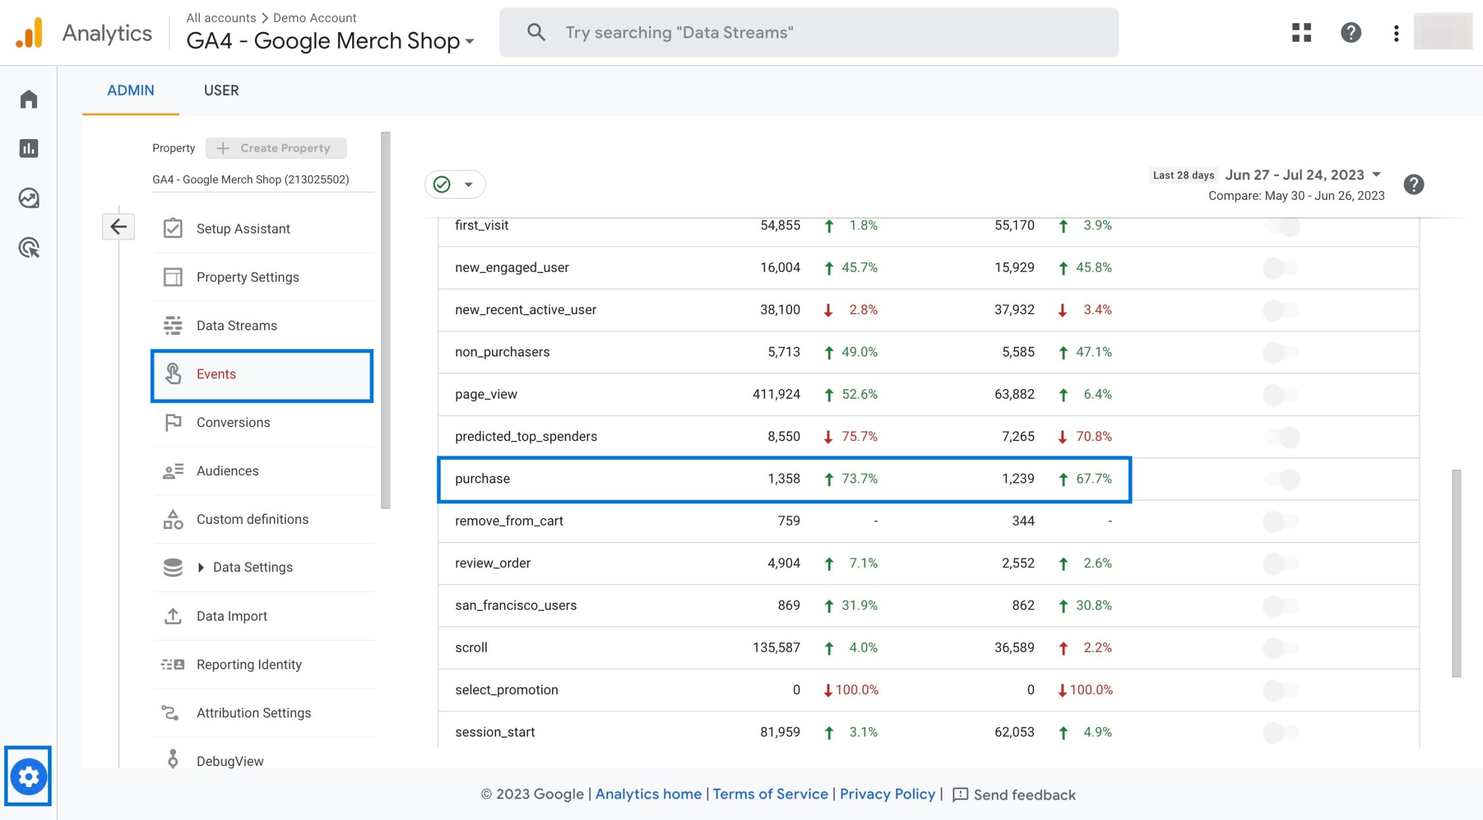Image resolution: width=1483 pixels, height=820 pixels.
Task: Click the help icon beside date range
Action: coord(1413,185)
